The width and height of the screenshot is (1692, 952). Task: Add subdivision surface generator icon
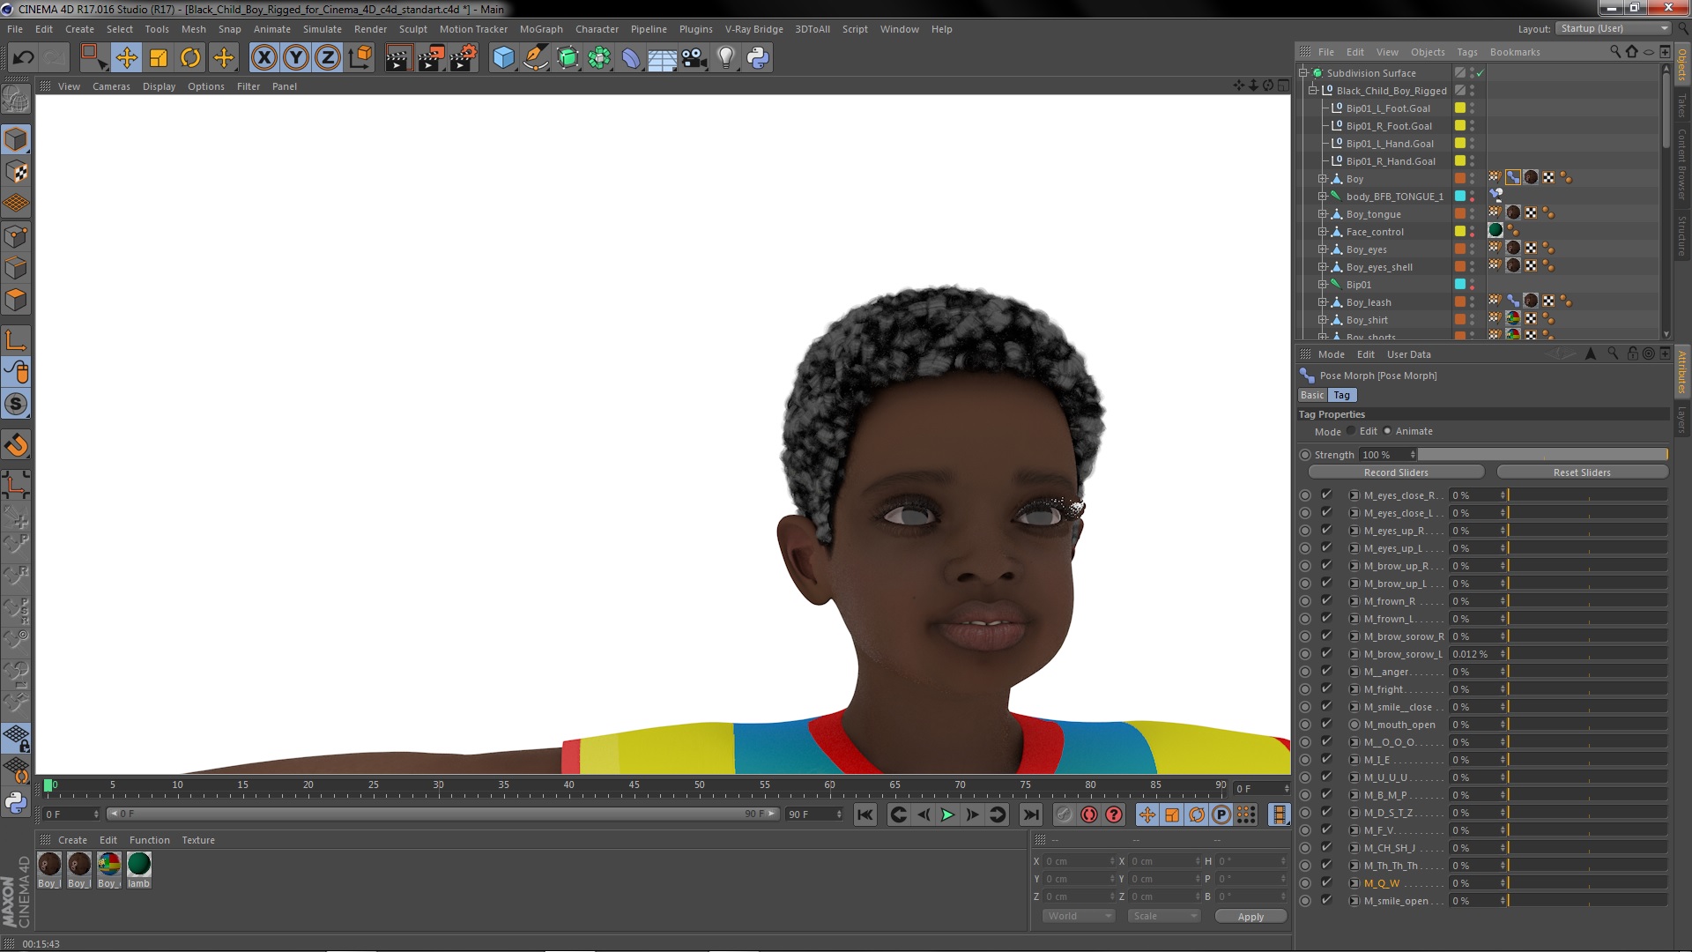[x=568, y=58]
